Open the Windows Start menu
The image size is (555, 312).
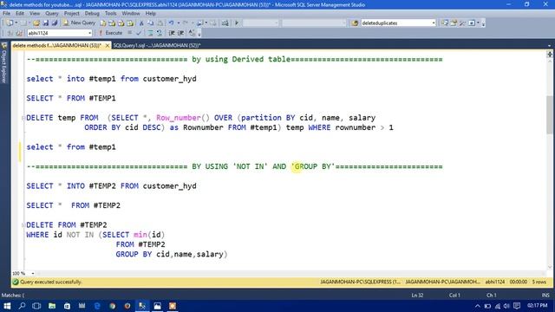(7, 306)
